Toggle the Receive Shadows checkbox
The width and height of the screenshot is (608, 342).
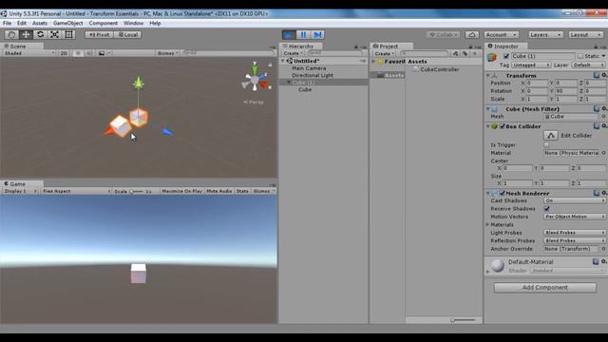tap(547, 209)
